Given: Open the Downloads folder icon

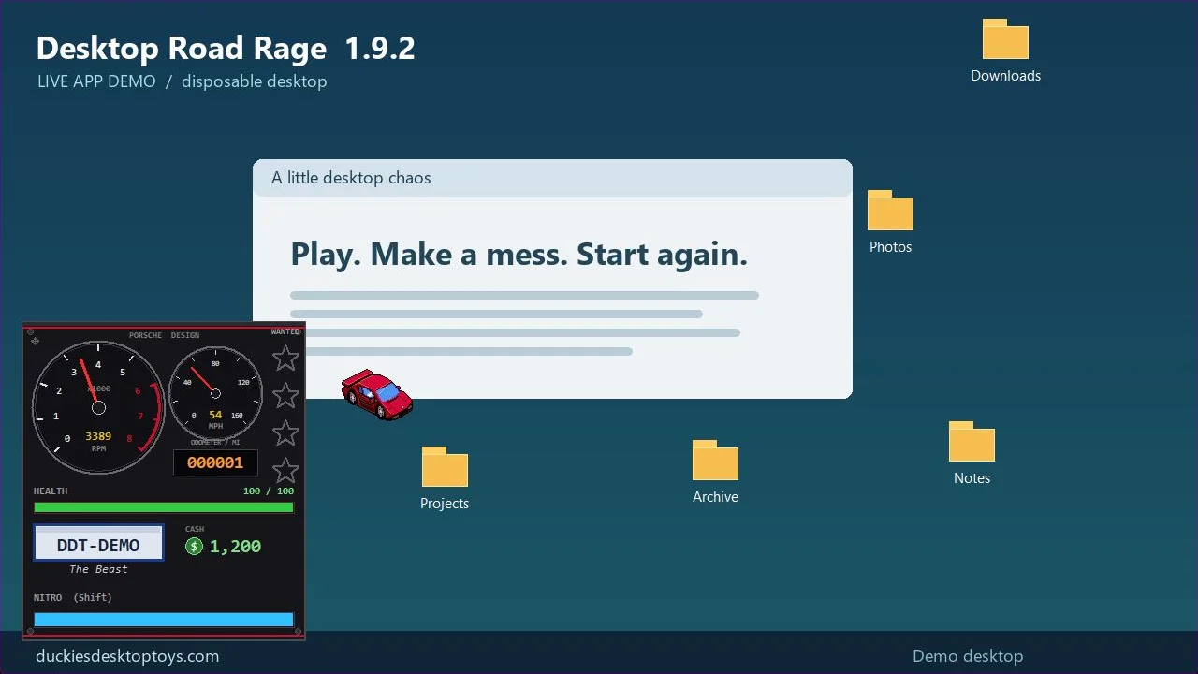Looking at the screenshot, I should (x=1005, y=39).
